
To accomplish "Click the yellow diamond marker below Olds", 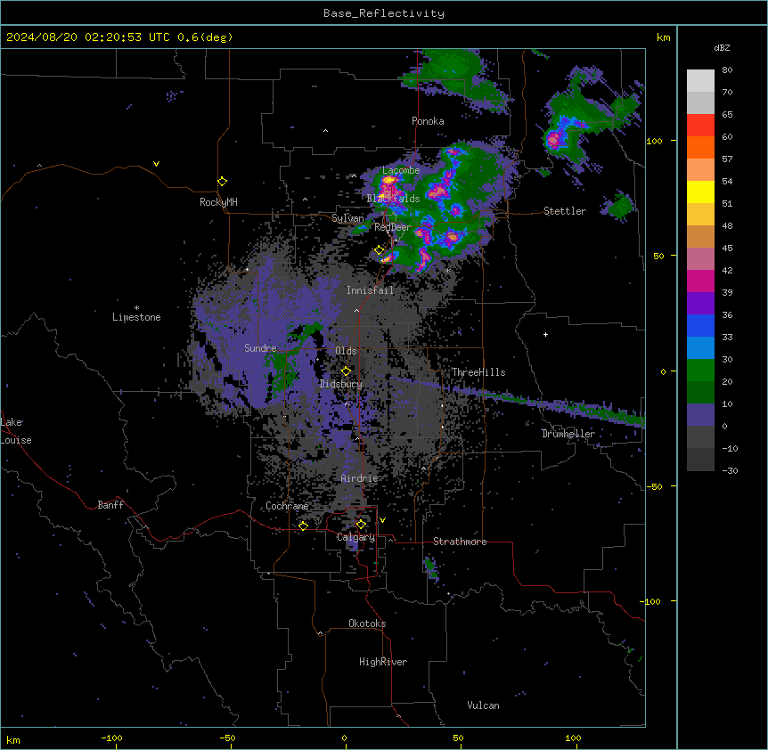I will click(x=346, y=371).
